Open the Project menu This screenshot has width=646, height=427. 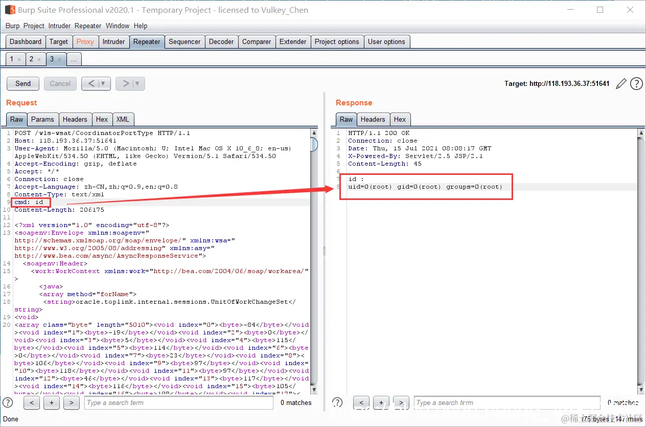pos(34,26)
